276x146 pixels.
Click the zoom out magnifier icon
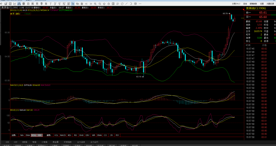point(100,4)
